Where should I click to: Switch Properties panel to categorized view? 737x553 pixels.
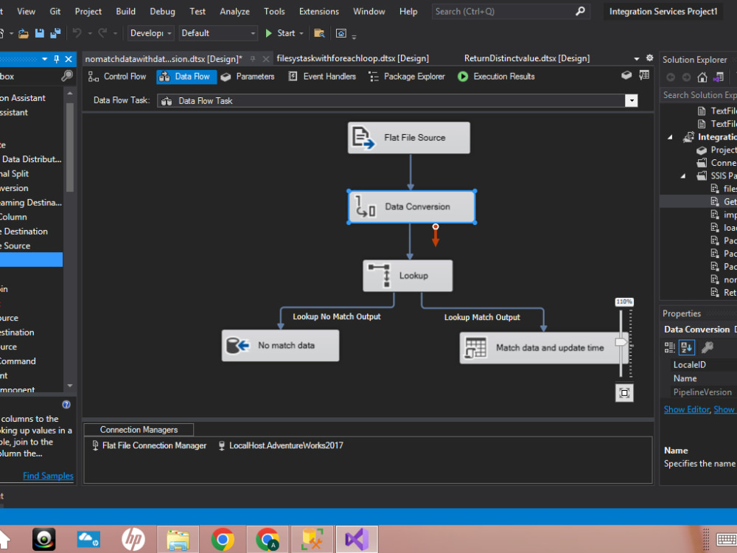[x=669, y=347]
